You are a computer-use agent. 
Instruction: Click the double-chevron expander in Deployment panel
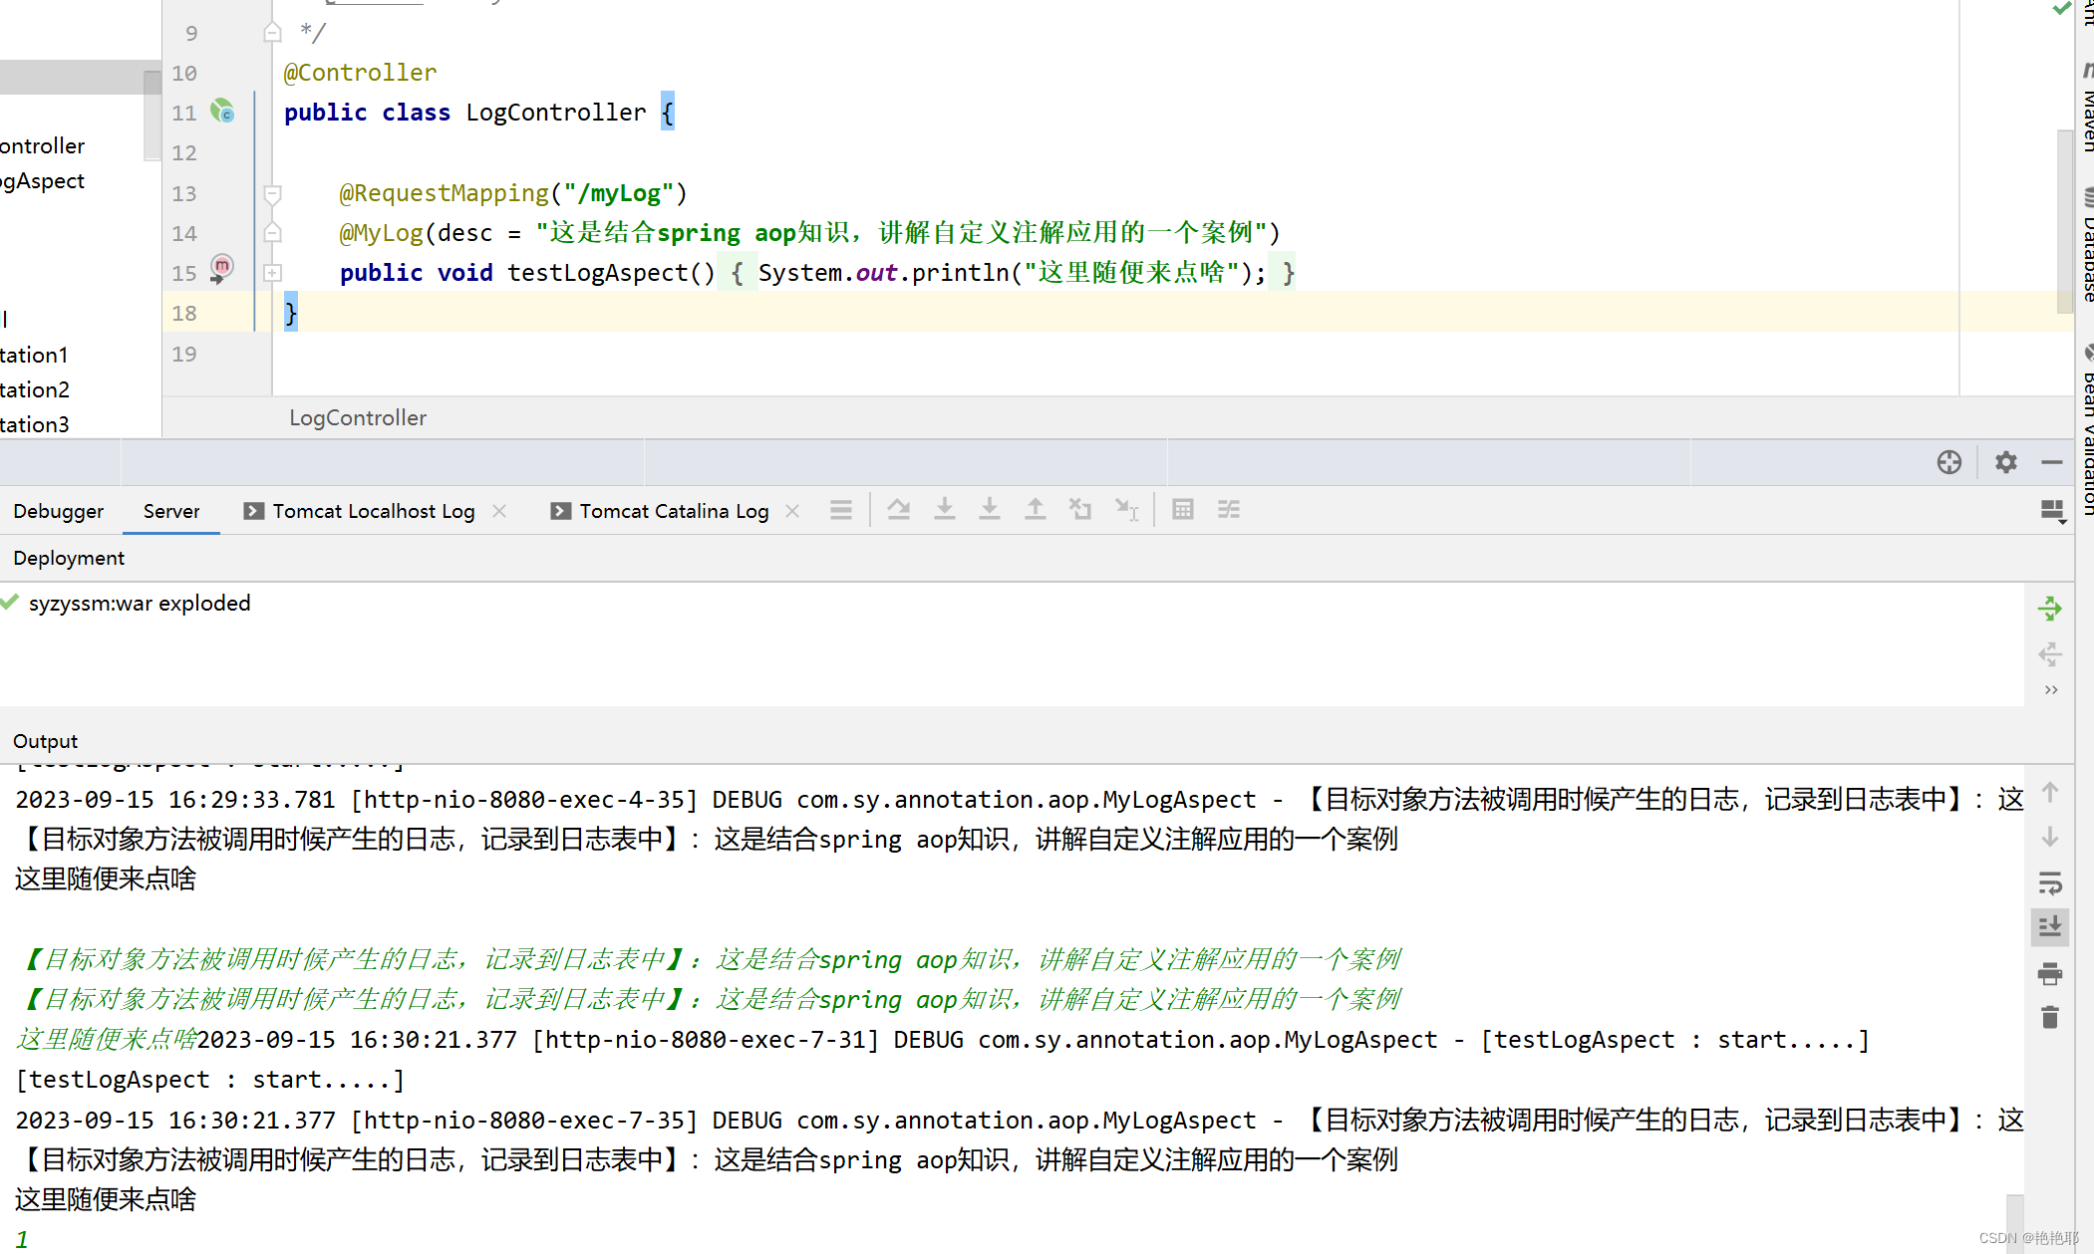point(2050,689)
